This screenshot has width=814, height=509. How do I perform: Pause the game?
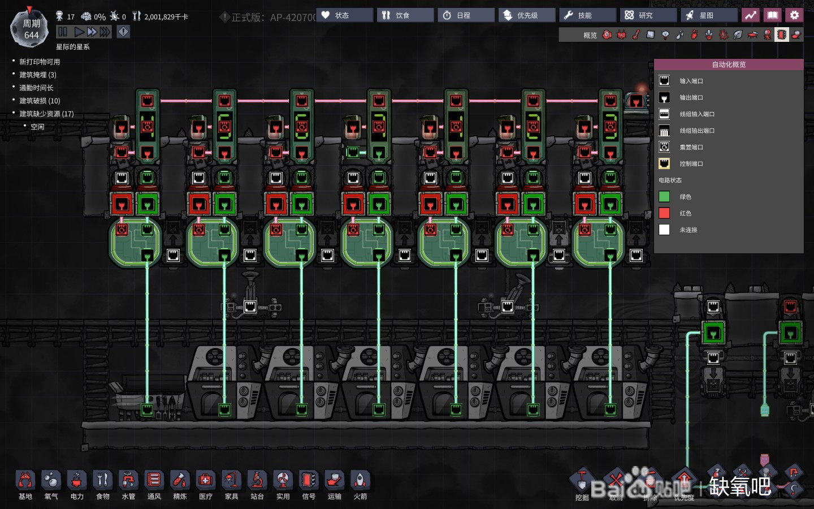[63, 32]
